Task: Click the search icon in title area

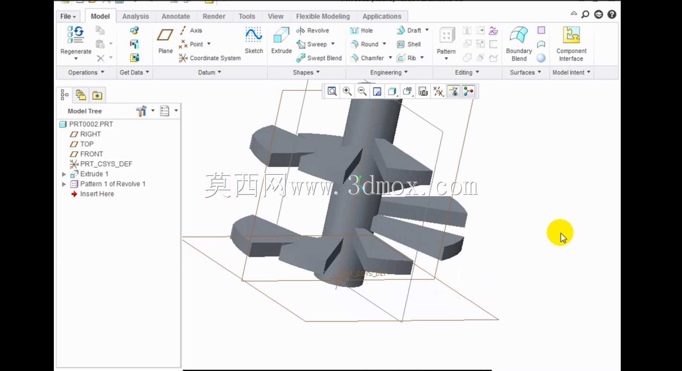Action: [x=585, y=14]
